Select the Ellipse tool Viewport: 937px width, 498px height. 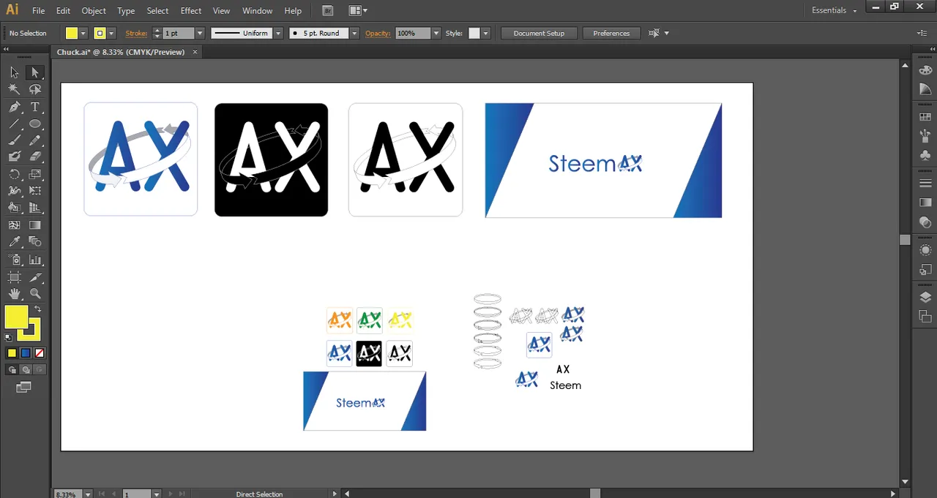click(34, 124)
